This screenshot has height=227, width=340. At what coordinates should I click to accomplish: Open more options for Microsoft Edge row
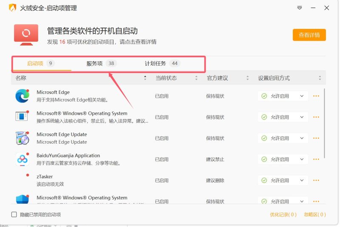pyautogui.click(x=316, y=96)
